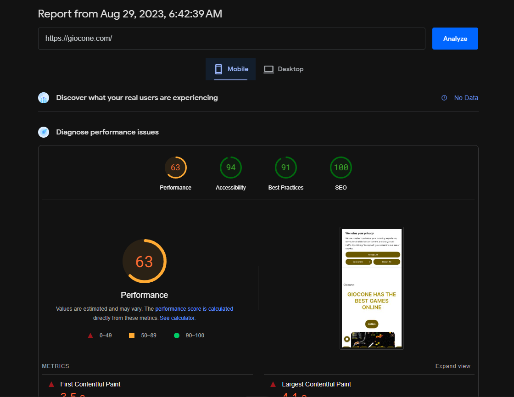The width and height of the screenshot is (514, 397).
Task: Click the red triangle beside Largest Contentful Paint
Action: [273, 385]
